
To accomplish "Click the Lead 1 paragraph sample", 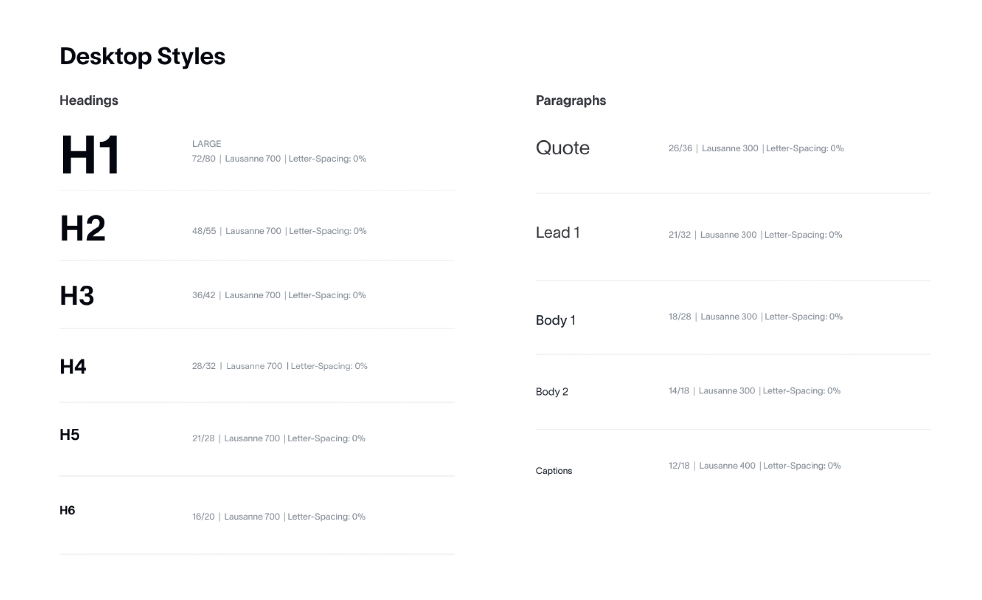I will point(557,232).
